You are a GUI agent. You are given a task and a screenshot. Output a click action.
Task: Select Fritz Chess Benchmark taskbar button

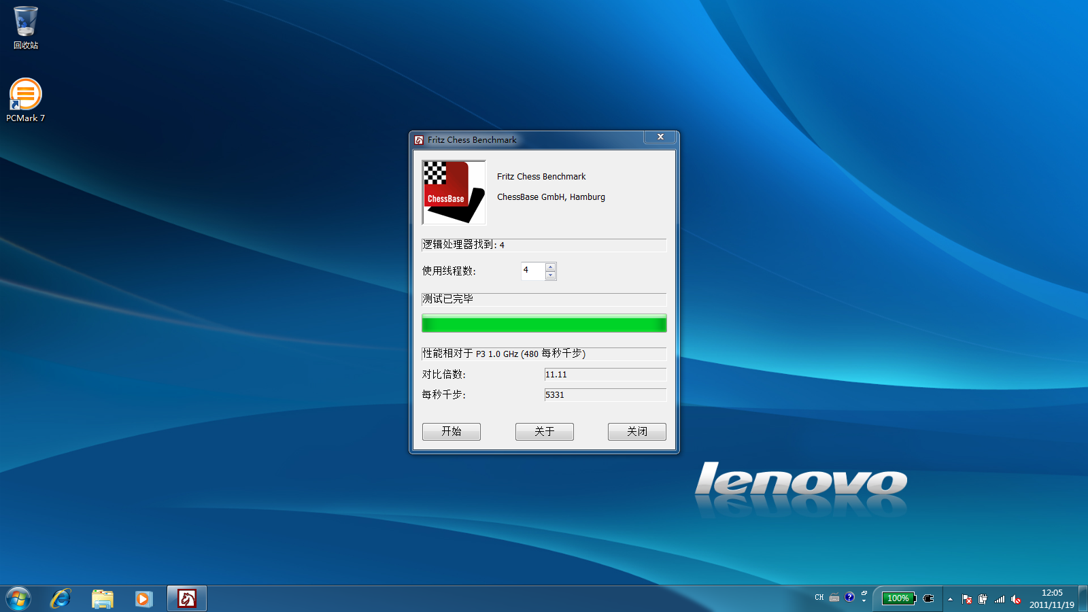coord(187,598)
